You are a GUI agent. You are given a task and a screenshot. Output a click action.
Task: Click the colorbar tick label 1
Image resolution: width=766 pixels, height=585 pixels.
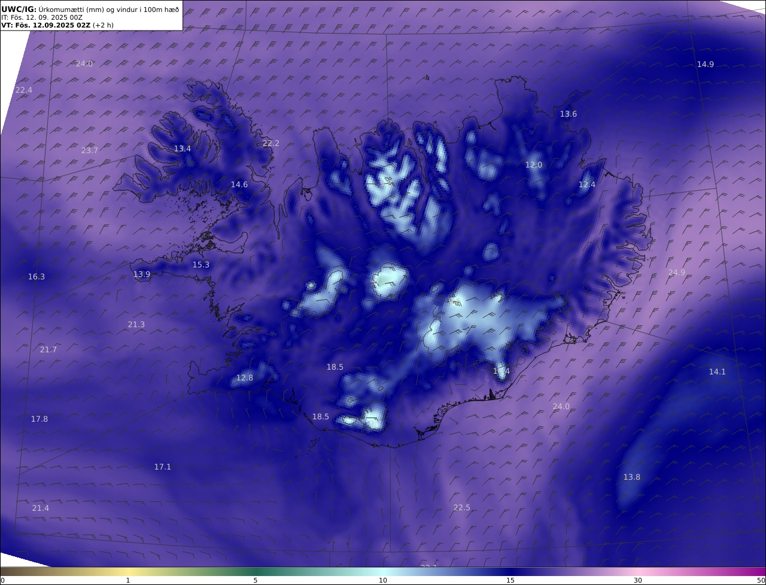[128, 580]
